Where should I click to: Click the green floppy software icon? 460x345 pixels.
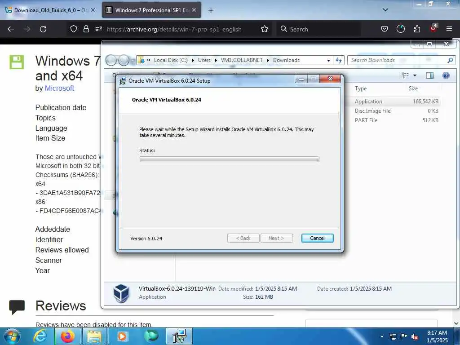coord(17,62)
